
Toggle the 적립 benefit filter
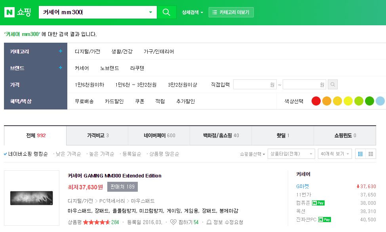point(160,101)
